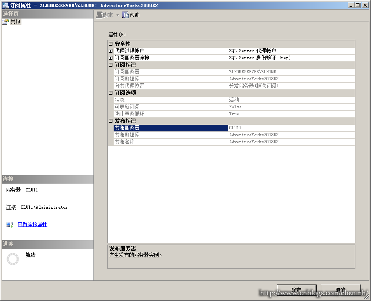Viewport: 371px width, 301px height.
Task: Click the 代理进程帐户 value field
Action: (291, 51)
